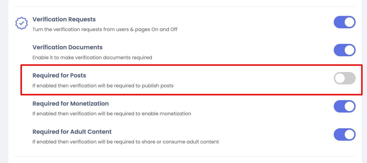Click the divider line below Adult Content setting
The height and width of the screenshot is (163, 367).
click(185, 156)
